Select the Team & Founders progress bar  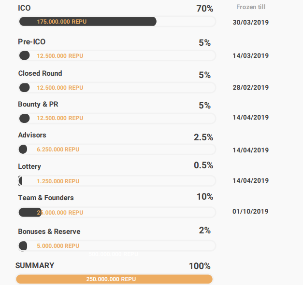tap(116, 212)
